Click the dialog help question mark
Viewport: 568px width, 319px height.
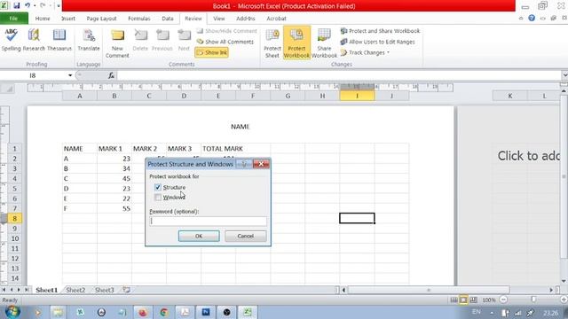click(244, 164)
